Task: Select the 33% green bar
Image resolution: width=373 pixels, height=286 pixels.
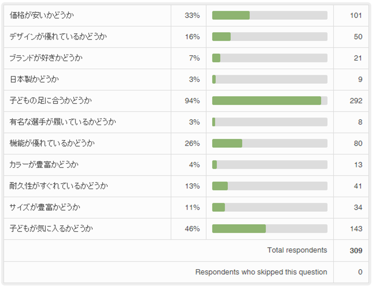Action: tap(231, 15)
